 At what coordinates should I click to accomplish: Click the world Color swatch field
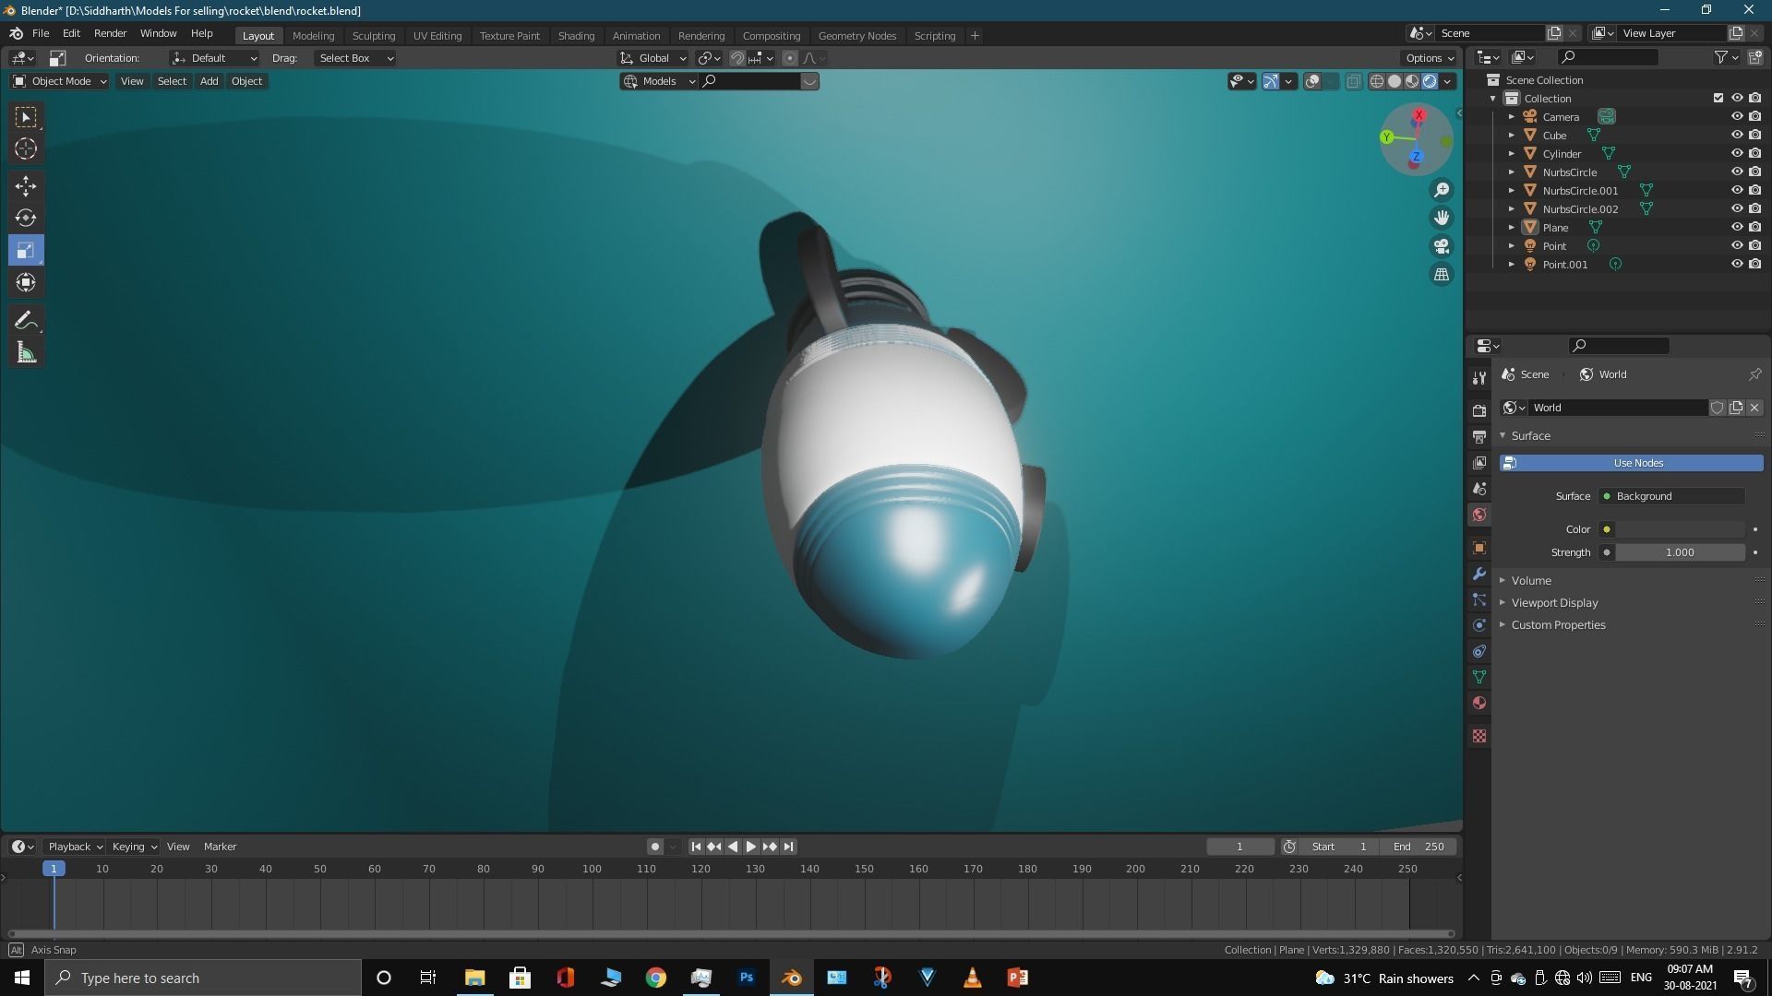pyautogui.click(x=1679, y=529)
